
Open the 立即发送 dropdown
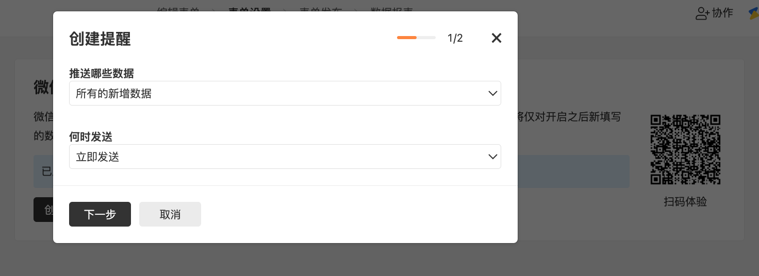(x=285, y=157)
